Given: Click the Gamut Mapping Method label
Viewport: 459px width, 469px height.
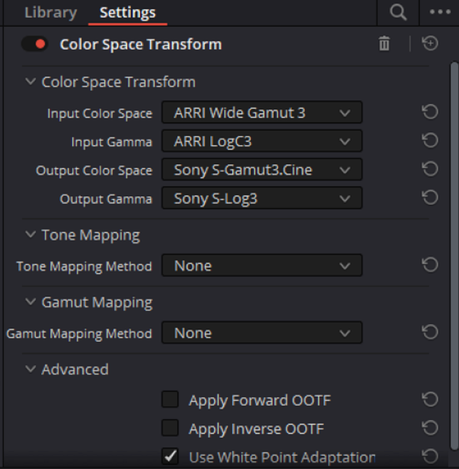Looking at the screenshot, I should [79, 334].
